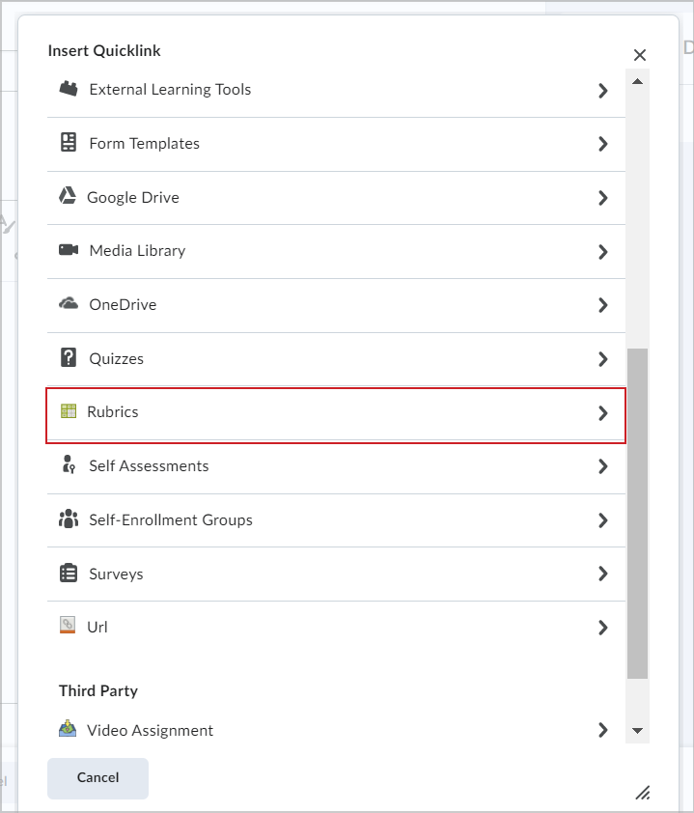
Task: Select the Form Templates icon
Action: [69, 142]
